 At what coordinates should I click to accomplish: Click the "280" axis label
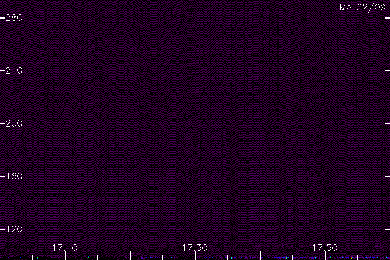click(x=14, y=18)
